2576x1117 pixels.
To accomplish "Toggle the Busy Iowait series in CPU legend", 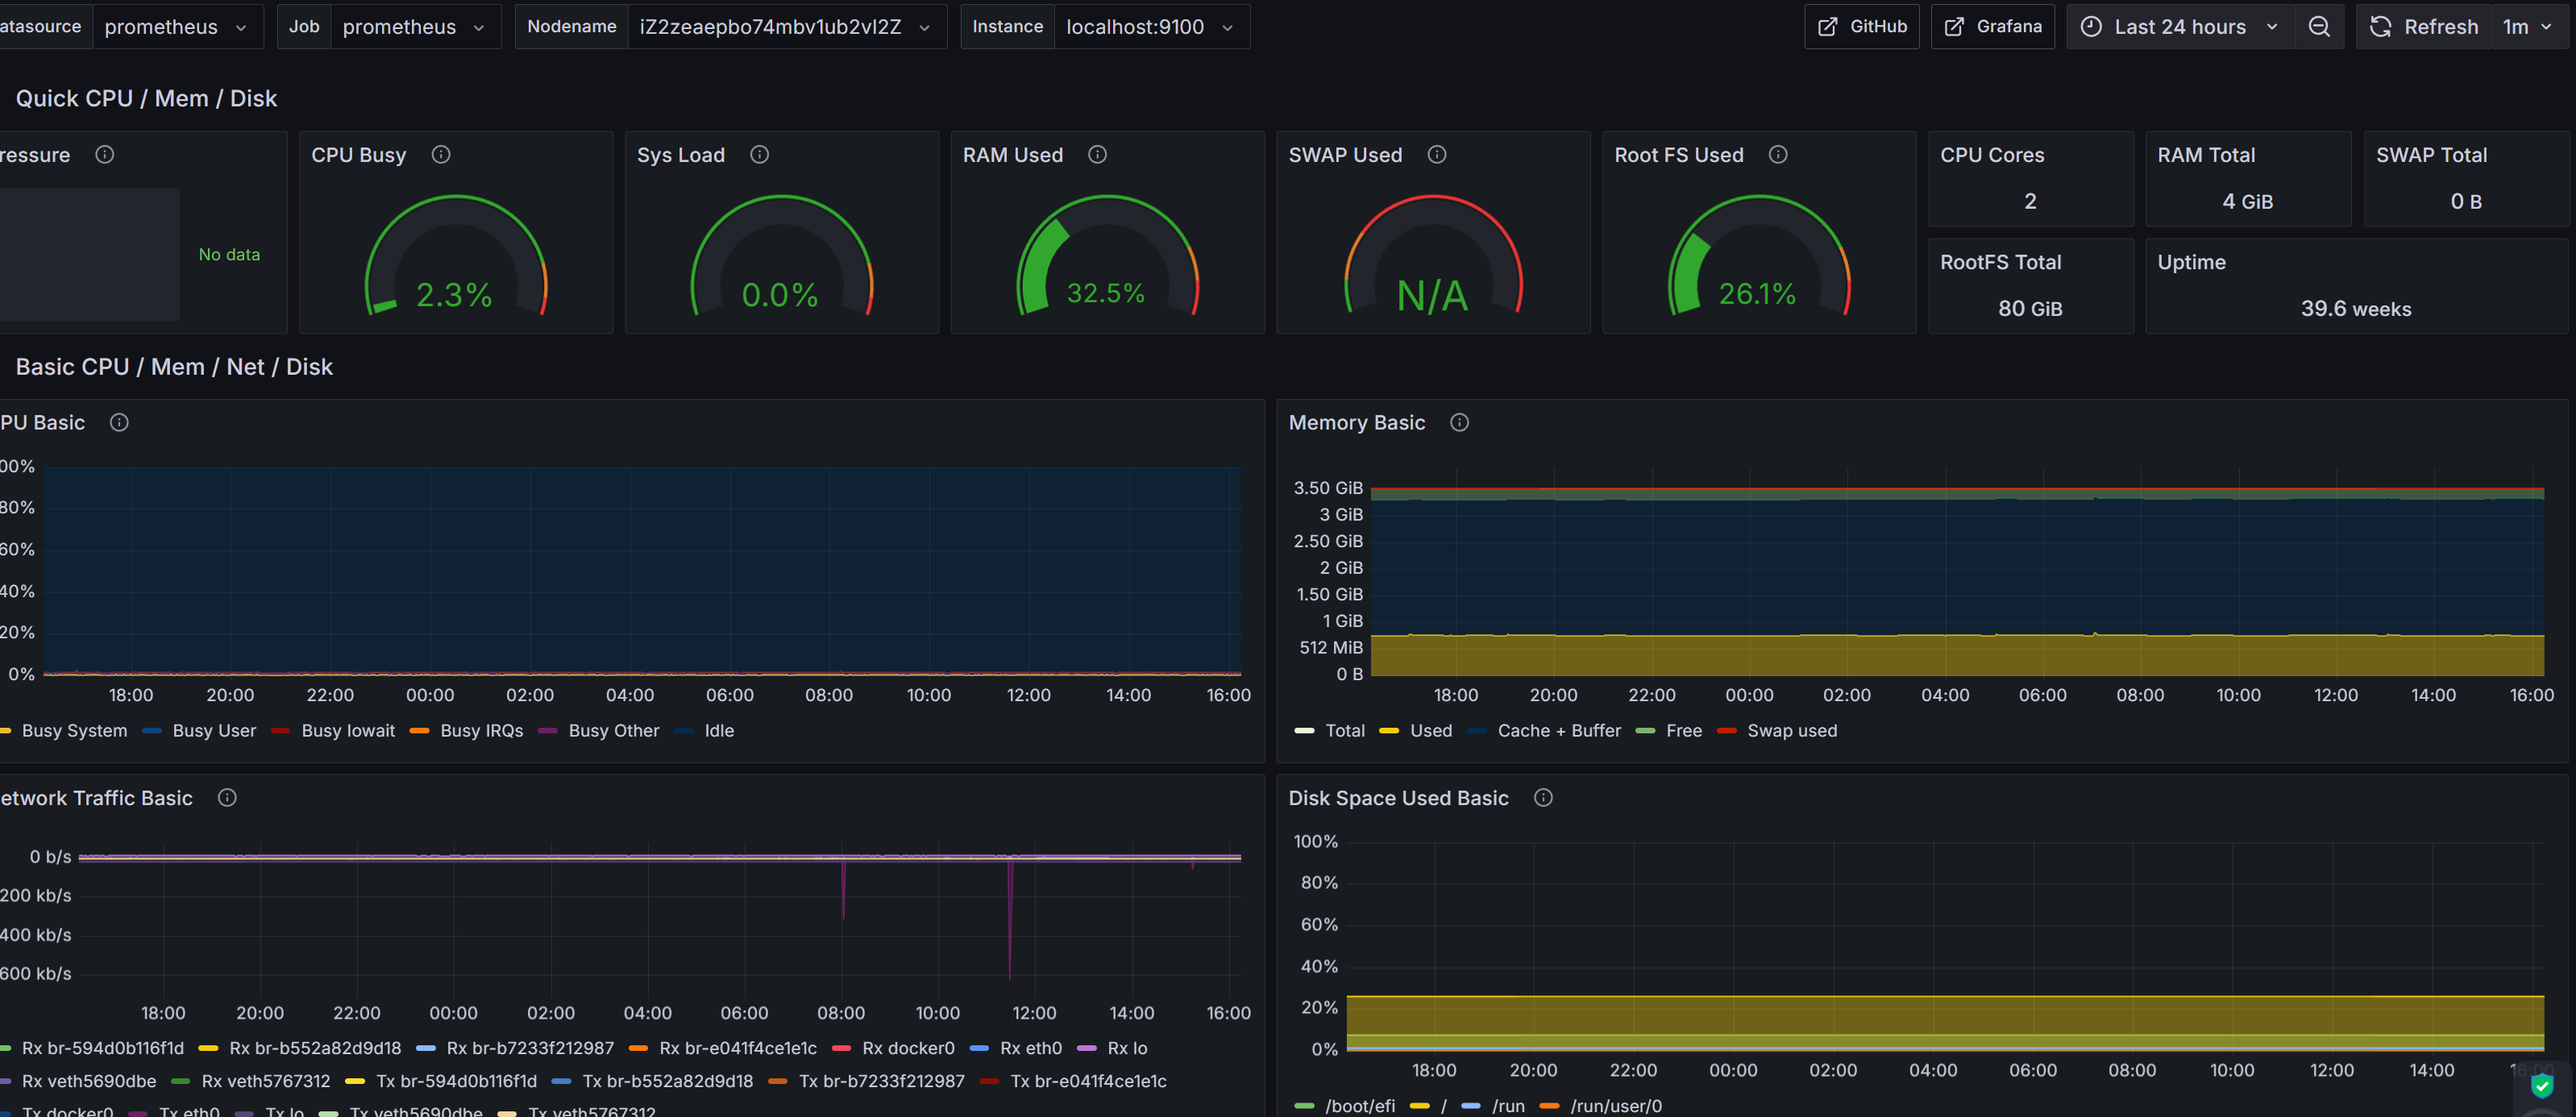I will tap(347, 731).
